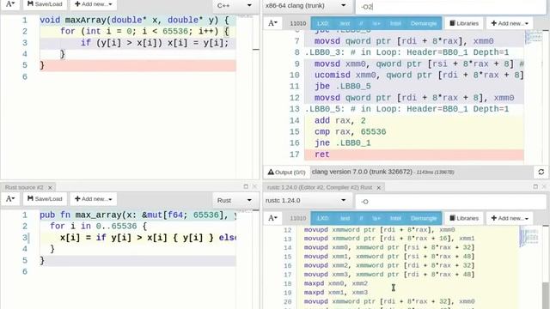550x309 pixels.
Task: Click 'pub fn max_array' Rust source line
Action: 137,215
